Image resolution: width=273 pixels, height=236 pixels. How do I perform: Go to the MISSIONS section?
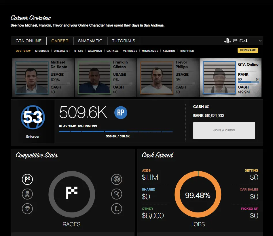42,51
